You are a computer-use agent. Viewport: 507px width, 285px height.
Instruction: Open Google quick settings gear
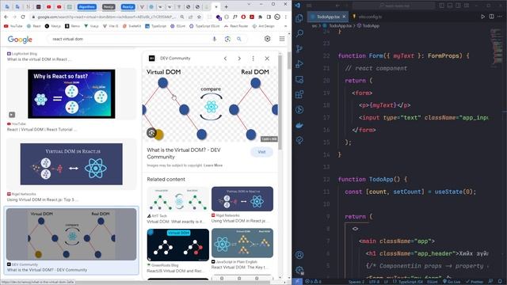click(x=268, y=39)
